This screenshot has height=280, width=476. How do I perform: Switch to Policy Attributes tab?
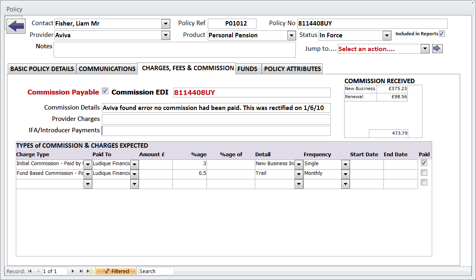click(x=292, y=69)
